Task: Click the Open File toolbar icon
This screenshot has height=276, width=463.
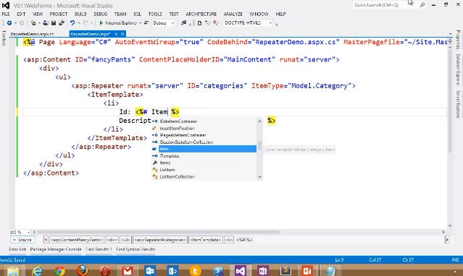Action: click(x=46, y=22)
